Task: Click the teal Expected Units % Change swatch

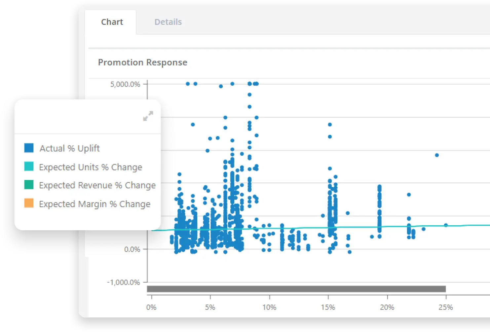Action: (x=29, y=166)
